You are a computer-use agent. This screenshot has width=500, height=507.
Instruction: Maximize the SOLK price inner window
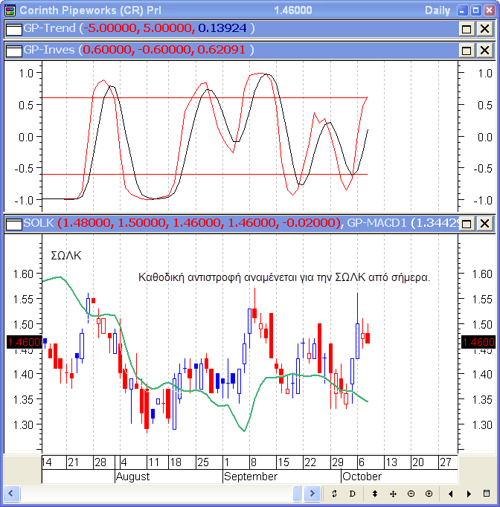pyautogui.click(x=467, y=224)
